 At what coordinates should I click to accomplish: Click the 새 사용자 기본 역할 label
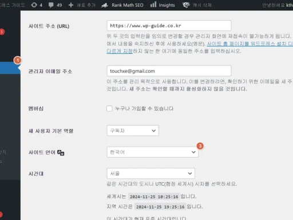51,131
